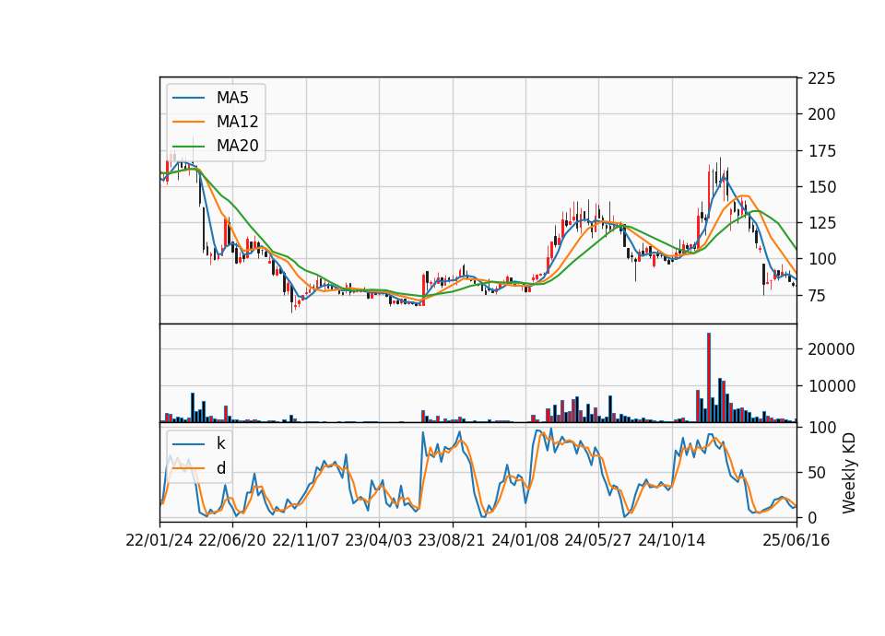Click the 225 price axis label
The height and width of the screenshot is (636, 885).
[x=821, y=78]
